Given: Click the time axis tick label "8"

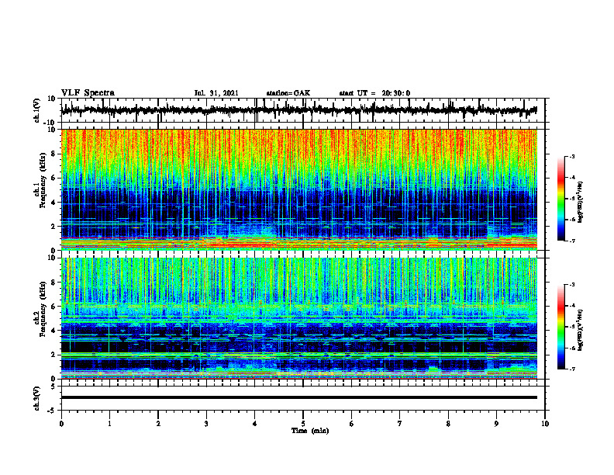Looking at the screenshot, I should 448,424.
